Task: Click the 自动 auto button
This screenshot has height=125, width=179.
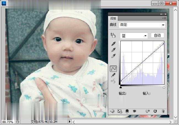Action: click(x=157, y=35)
